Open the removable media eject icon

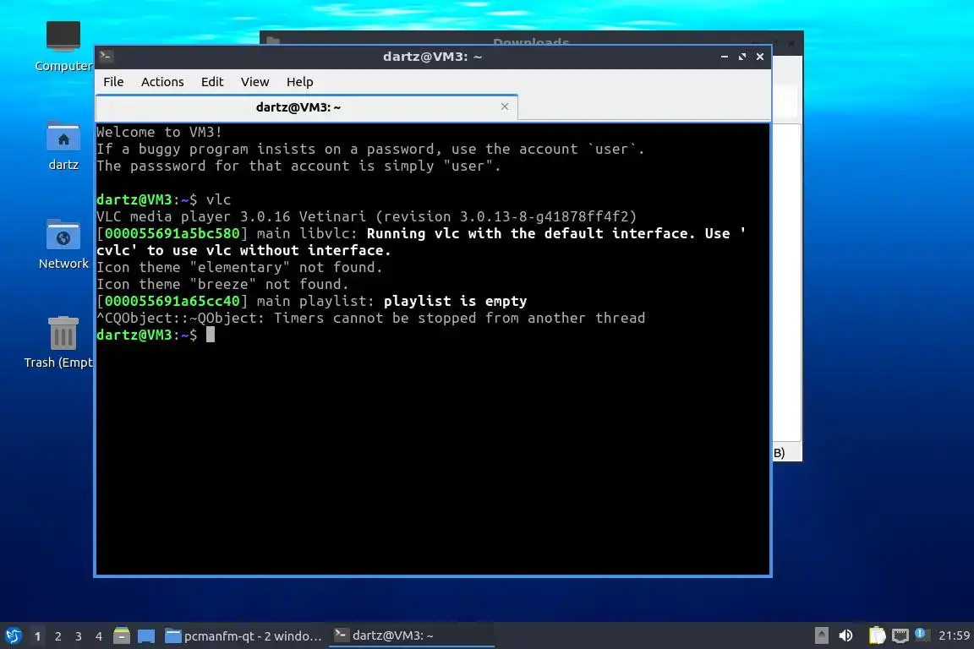pyautogui.click(x=821, y=635)
